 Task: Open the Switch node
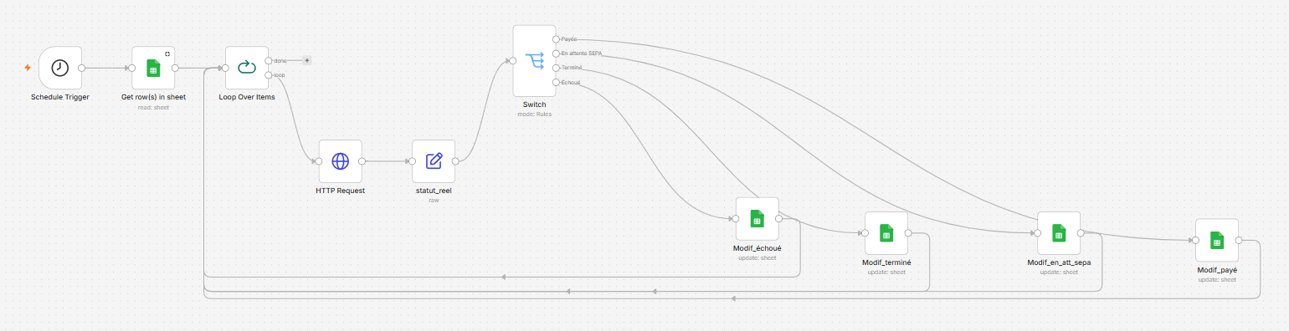click(x=534, y=60)
